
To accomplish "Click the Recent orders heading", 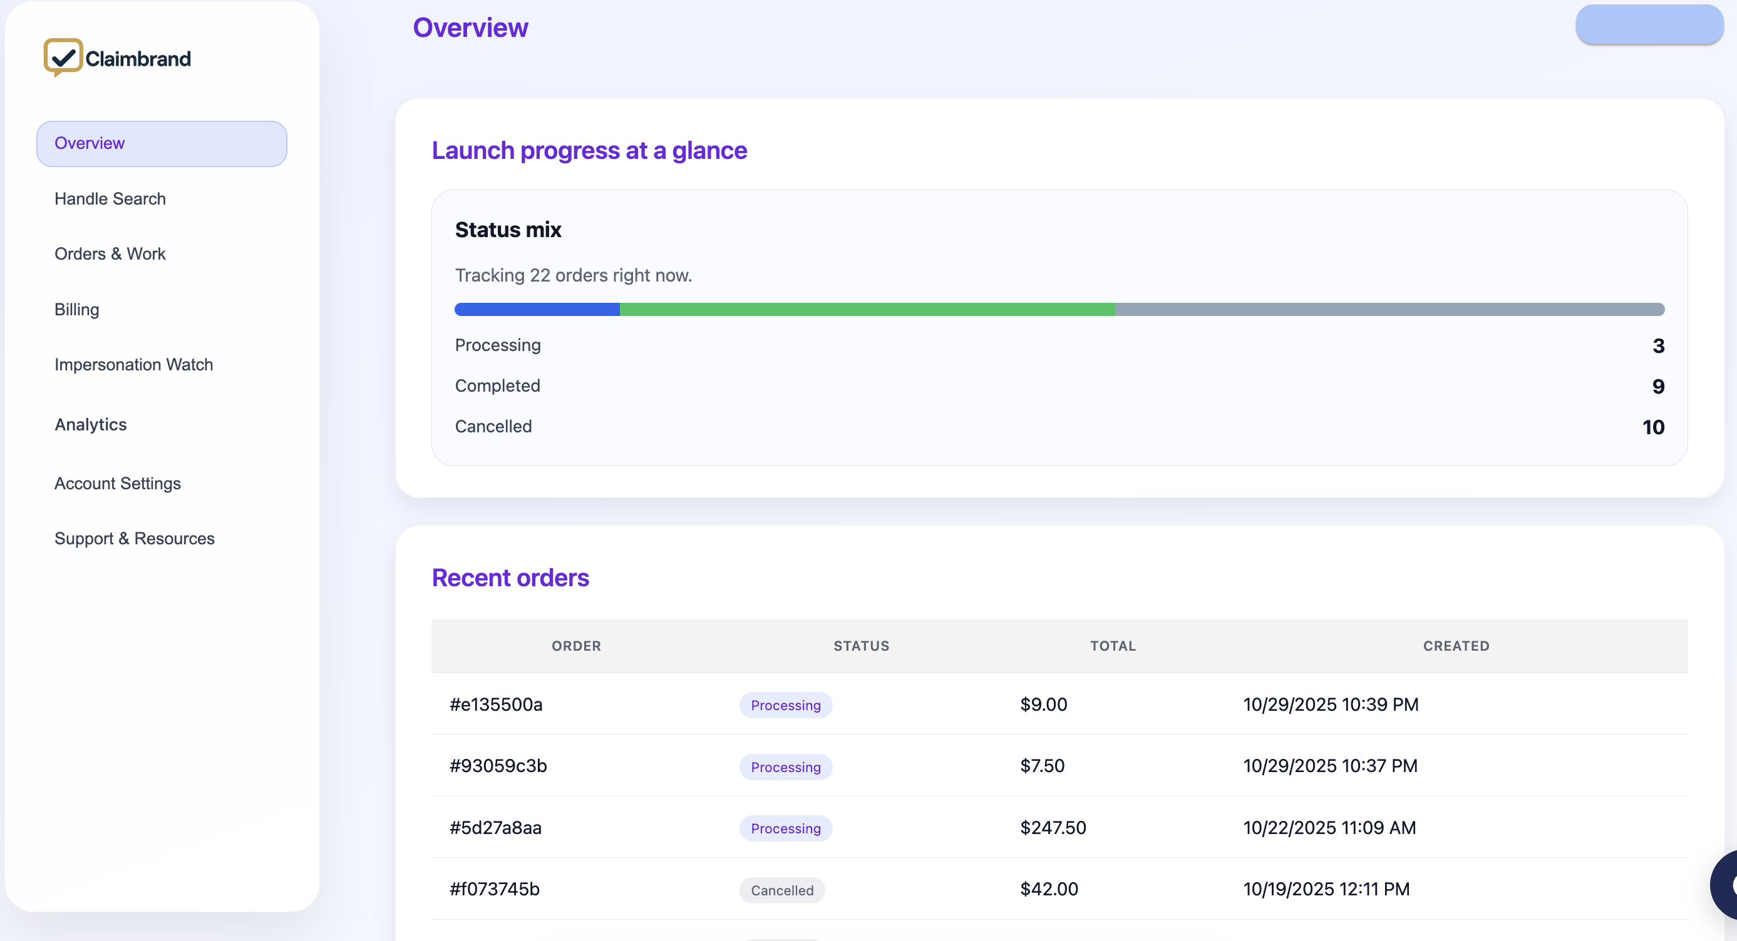I will coord(510,578).
